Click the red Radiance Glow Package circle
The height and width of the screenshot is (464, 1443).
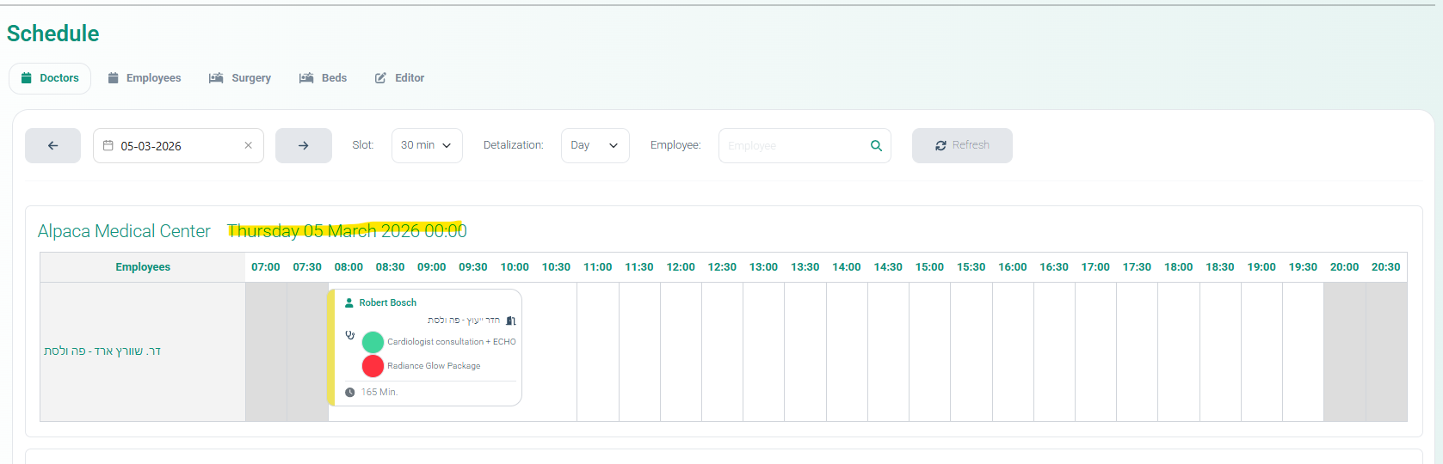point(373,366)
